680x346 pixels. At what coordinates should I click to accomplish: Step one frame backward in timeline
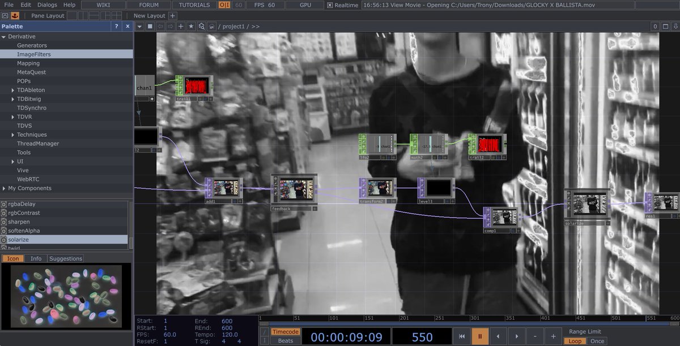[x=498, y=336]
